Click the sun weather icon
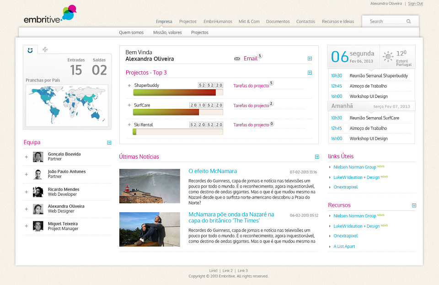Screen dimensions: 439x285 388,57
